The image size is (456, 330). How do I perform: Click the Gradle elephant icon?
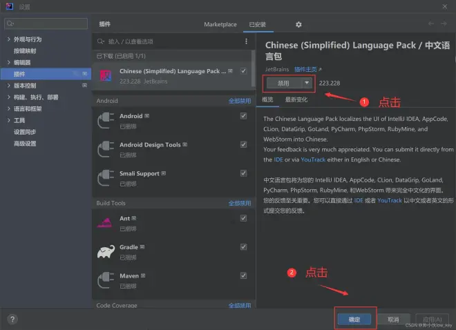[x=106, y=251]
